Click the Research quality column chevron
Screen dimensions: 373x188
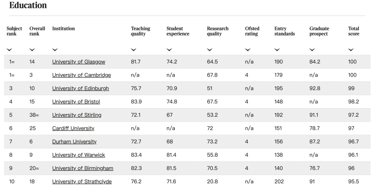coord(210,50)
